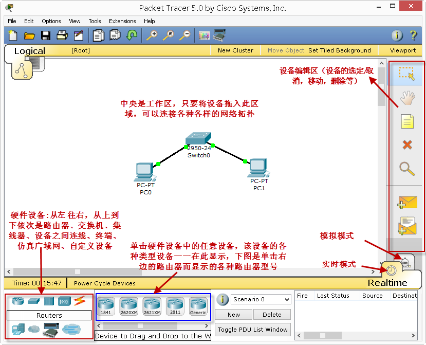This screenshot has width=426, height=345.
Task: Open Activity Wizard icon in toolbar
Action: (79, 35)
